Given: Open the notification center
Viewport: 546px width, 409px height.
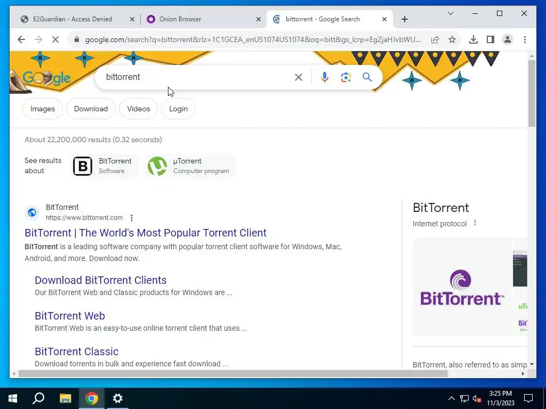Looking at the screenshot, I should (528, 398).
